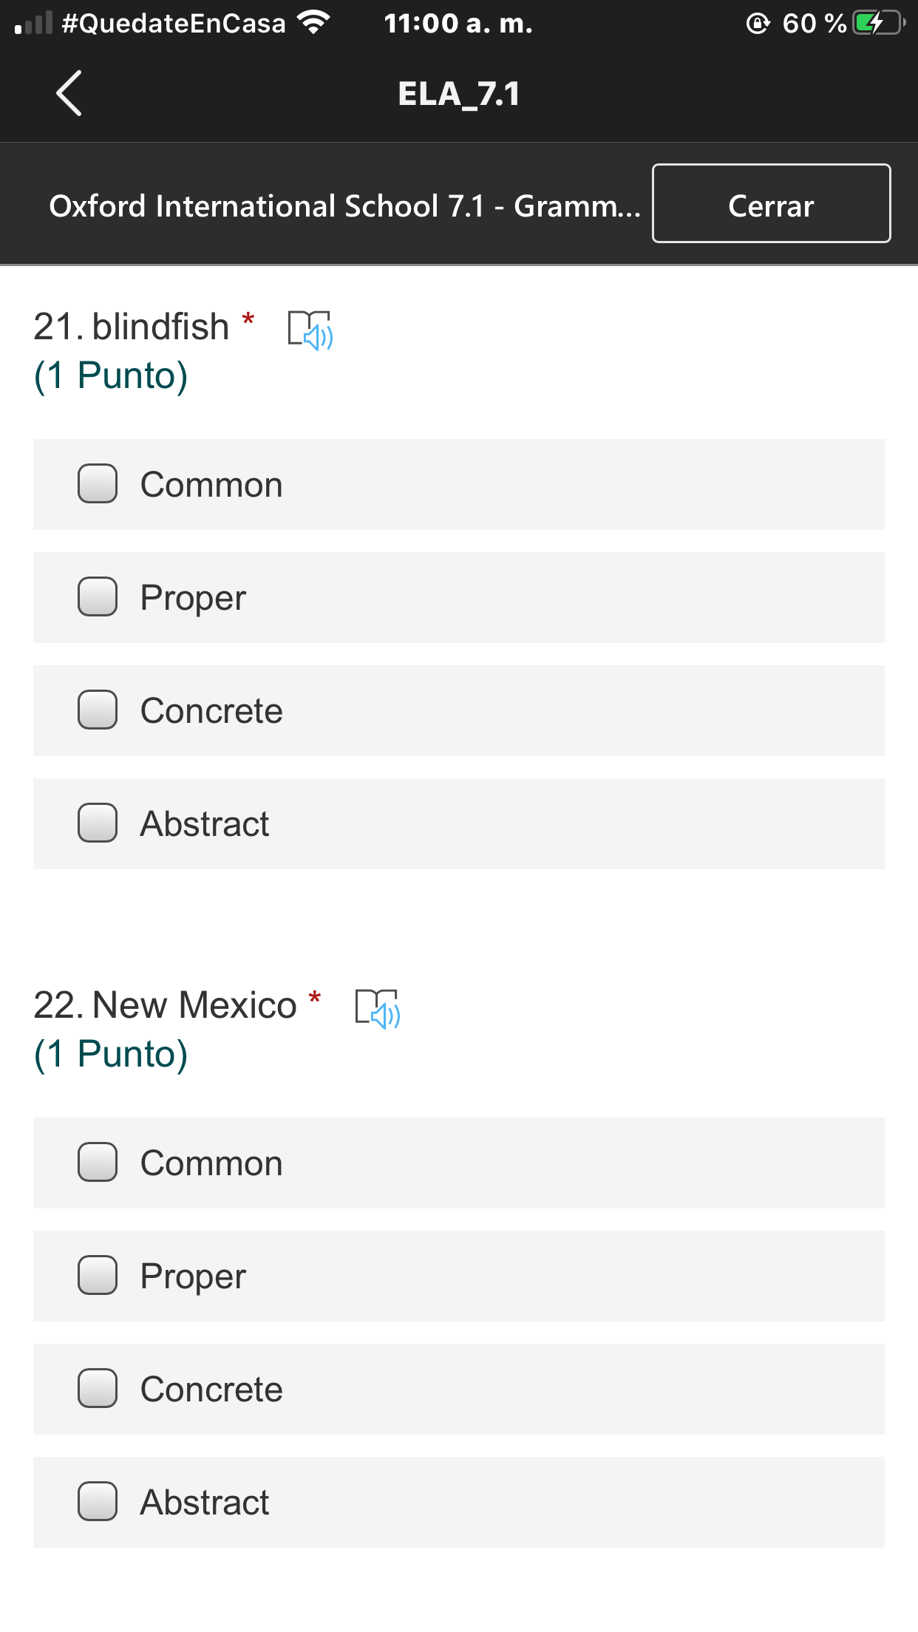Tap the cellular signal bars icon
This screenshot has width=918, height=1632.
click(x=33, y=23)
